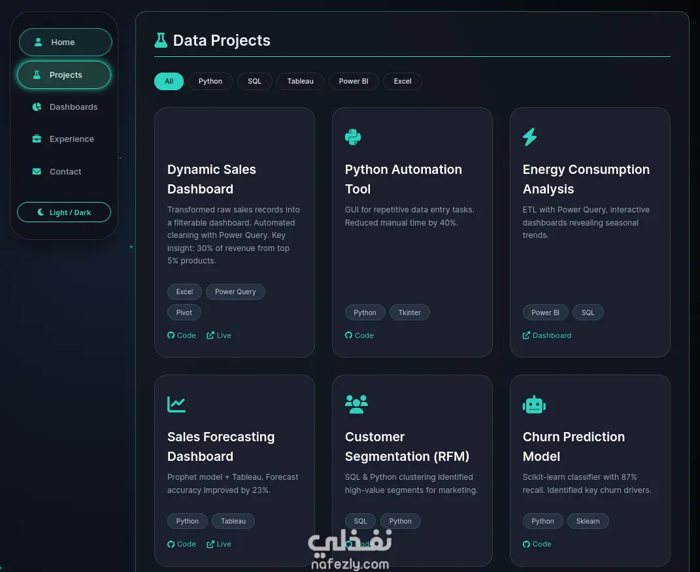Screen dimensions: 700x572
Task: Click the Data Projects heading text
Action: coord(222,41)
